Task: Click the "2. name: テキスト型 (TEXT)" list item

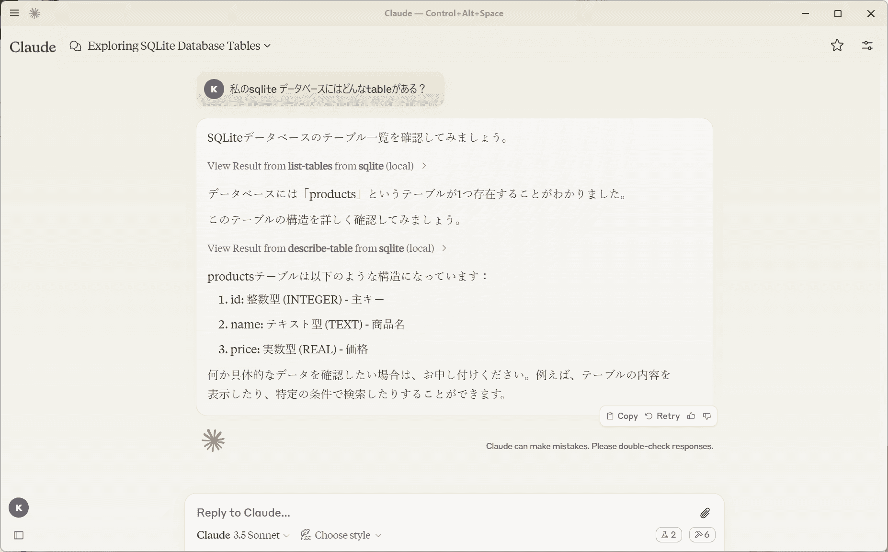Action: 311,325
